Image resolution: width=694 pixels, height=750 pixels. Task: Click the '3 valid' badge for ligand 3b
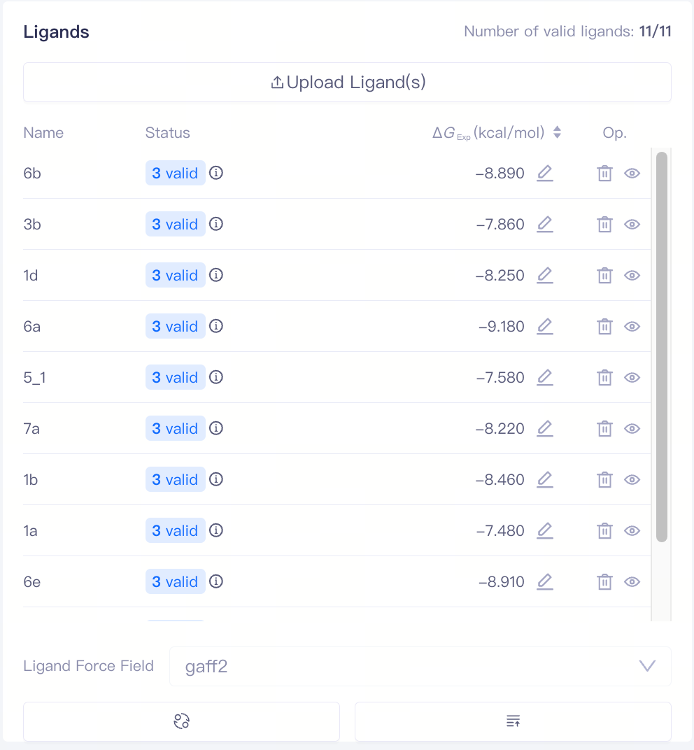coord(175,225)
